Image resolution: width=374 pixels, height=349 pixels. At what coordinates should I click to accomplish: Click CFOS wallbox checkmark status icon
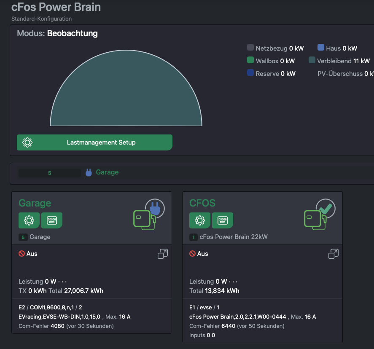pyautogui.click(x=326, y=208)
